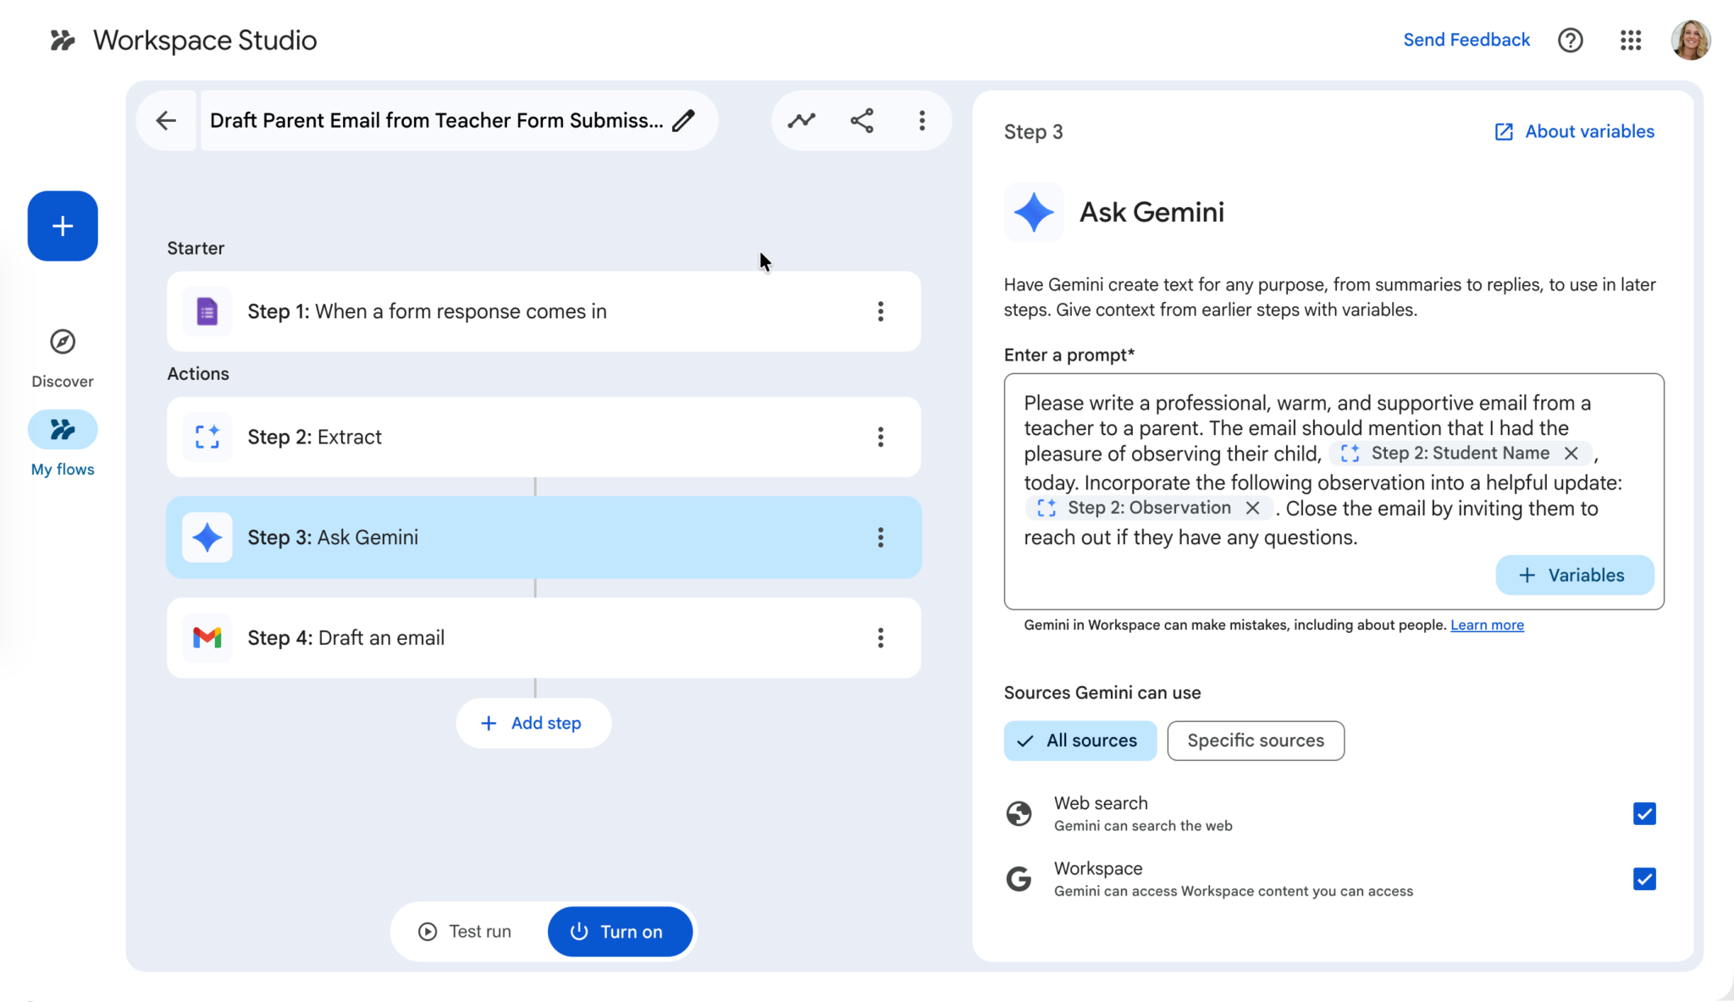Click the Gemini star icon in Step 3
Screen dimensions: 1734x1002
[207, 537]
